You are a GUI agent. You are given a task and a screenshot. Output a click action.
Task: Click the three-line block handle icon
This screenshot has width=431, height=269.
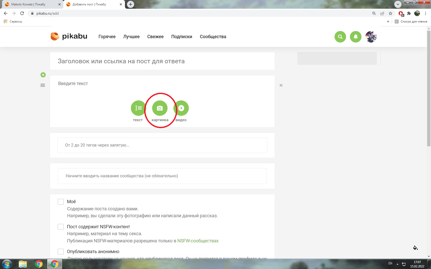43,85
